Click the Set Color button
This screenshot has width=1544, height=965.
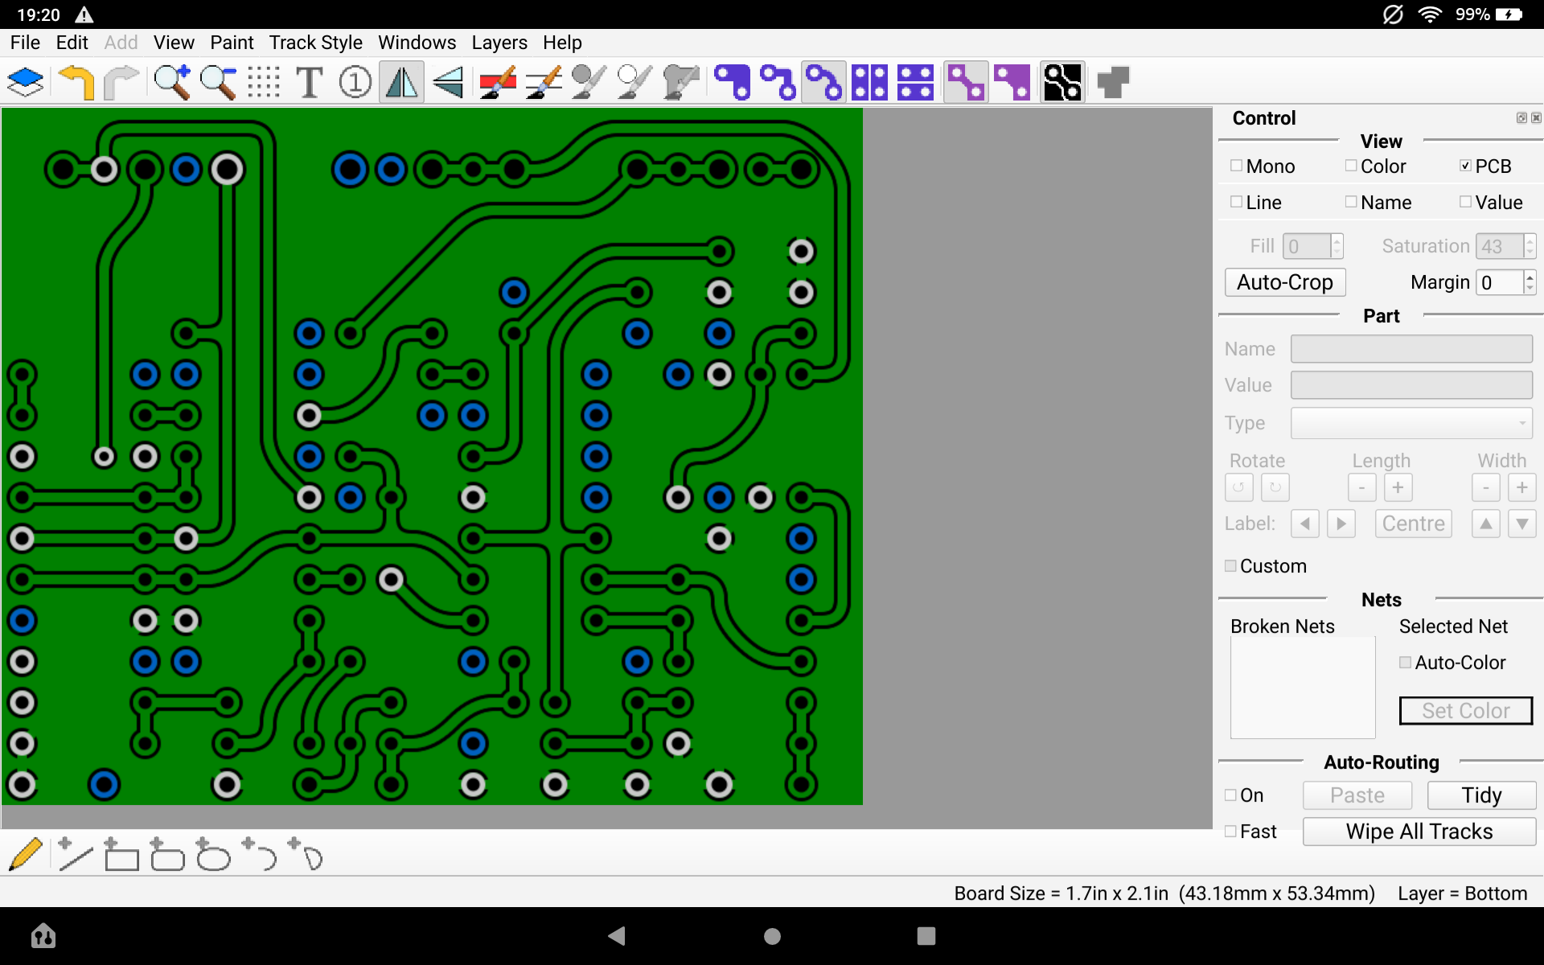pos(1465,711)
